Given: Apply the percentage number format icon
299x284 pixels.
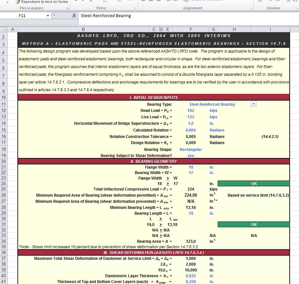Looking at the screenshot, I should [x=271, y=1].
